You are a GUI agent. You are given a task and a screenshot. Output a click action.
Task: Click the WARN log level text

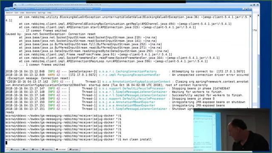(51, 75)
